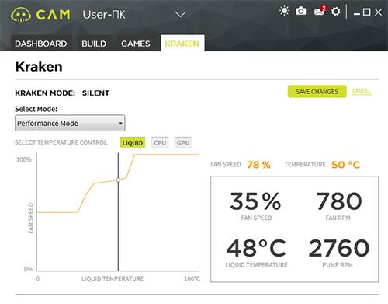The width and height of the screenshot is (388, 304).
Task: Click the 35% fan speed reading
Action: (255, 201)
